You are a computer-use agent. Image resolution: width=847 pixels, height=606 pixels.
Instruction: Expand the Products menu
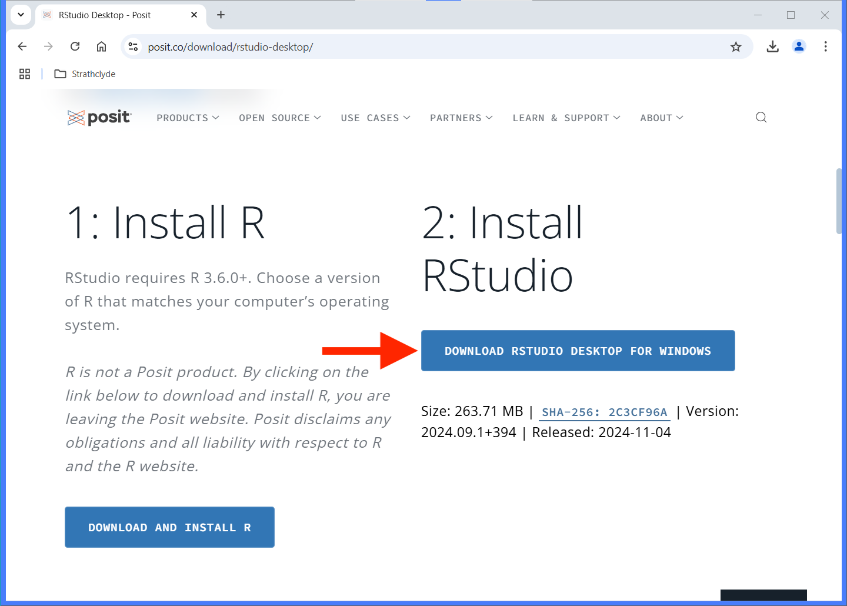pos(188,118)
